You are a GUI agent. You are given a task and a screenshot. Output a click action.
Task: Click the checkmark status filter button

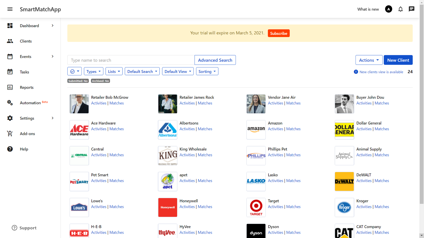74,71
